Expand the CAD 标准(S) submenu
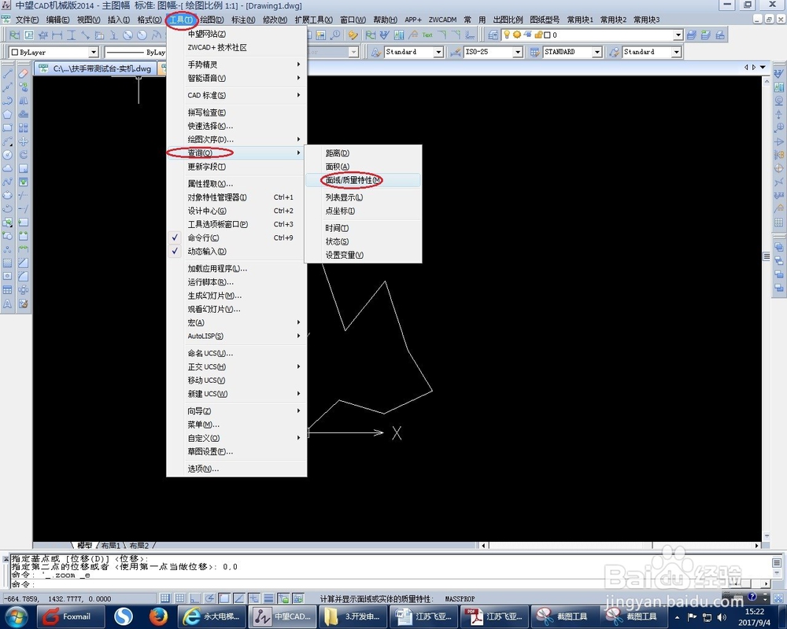787x629 pixels. point(236,95)
